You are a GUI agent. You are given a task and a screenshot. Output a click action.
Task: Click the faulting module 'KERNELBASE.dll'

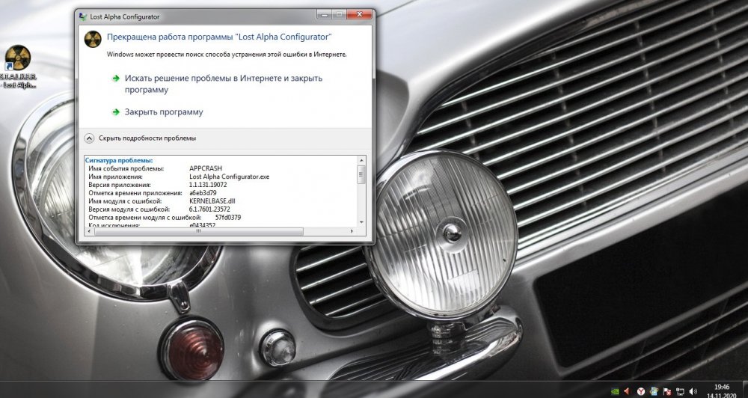(x=212, y=201)
